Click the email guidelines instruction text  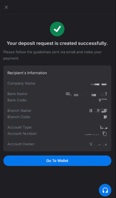click(53, 55)
